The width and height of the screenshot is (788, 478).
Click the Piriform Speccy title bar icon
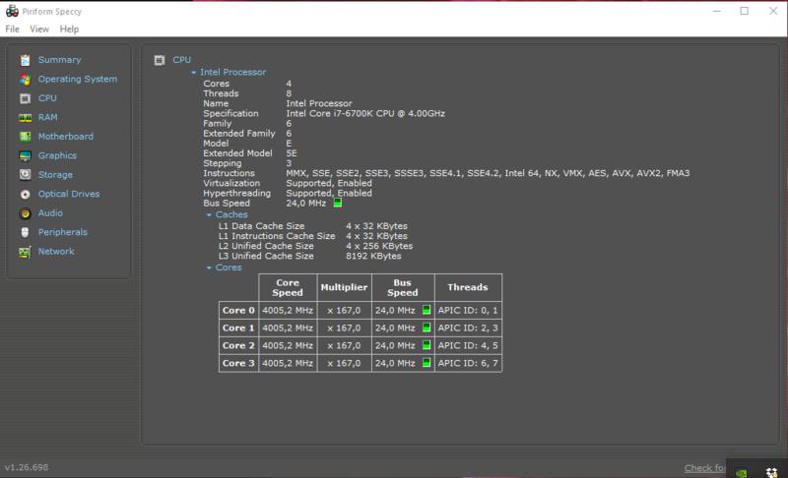click(x=12, y=11)
